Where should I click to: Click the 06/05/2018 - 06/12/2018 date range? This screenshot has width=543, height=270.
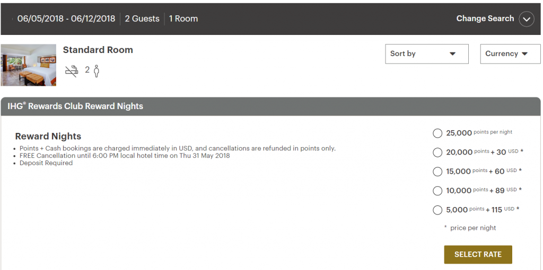click(x=66, y=19)
